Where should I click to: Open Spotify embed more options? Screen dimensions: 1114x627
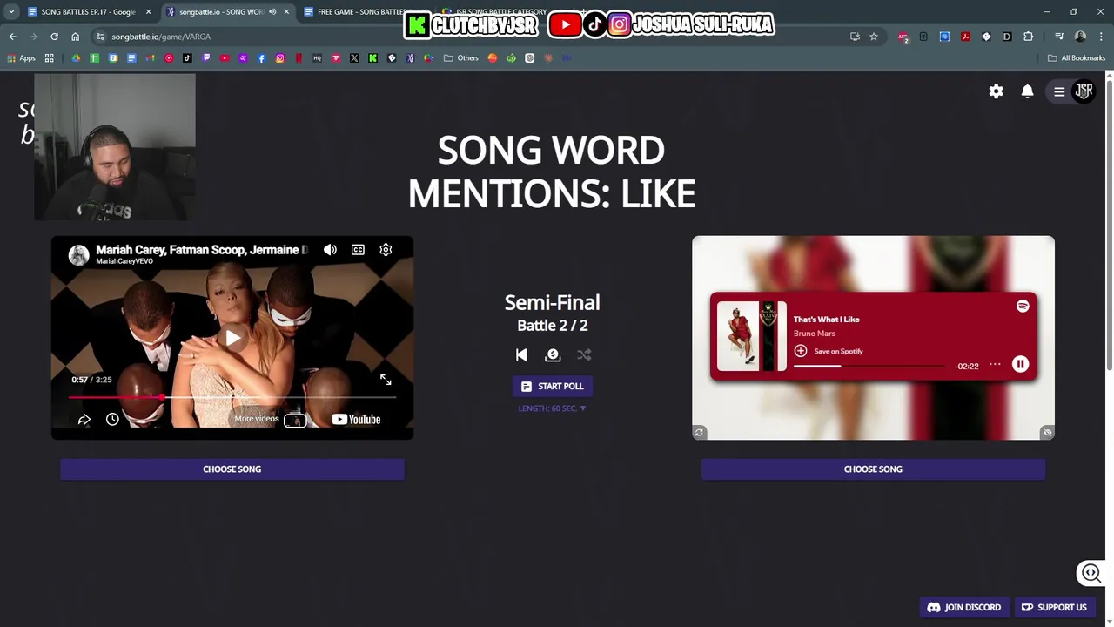[x=995, y=365]
